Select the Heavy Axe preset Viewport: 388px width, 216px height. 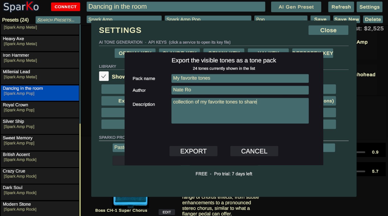(40, 43)
